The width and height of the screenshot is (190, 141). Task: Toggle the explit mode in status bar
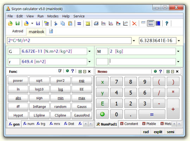[158, 132]
